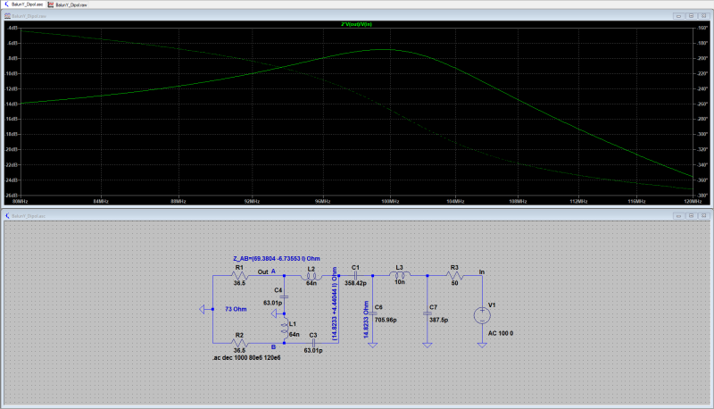714x409 pixels.
Task: Select resistor R2 symbol
Action: click(239, 343)
